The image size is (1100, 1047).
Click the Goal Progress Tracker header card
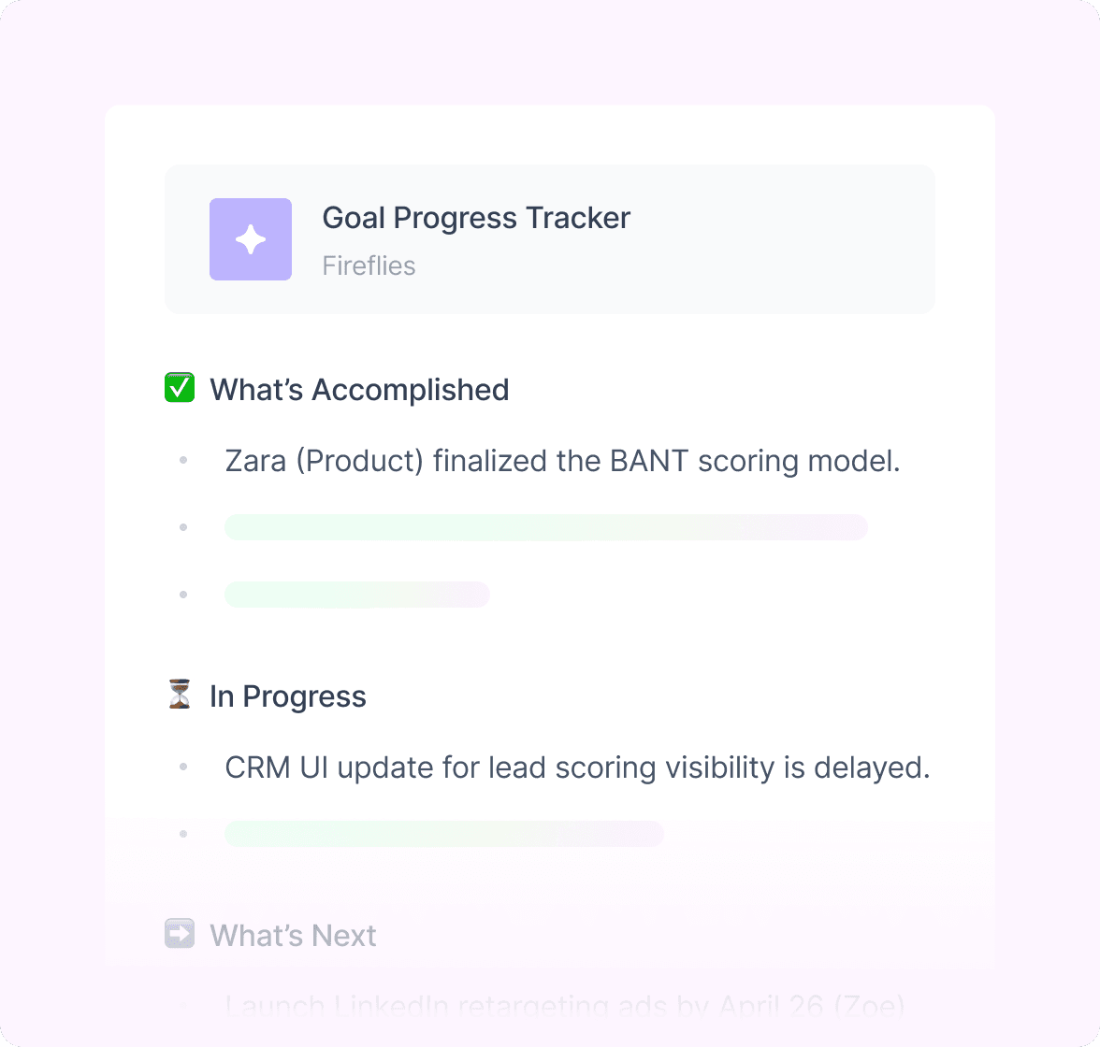[x=550, y=239]
